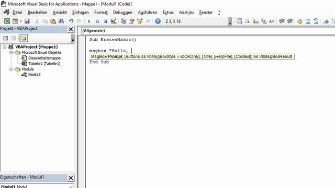The height and width of the screenshot is (188, 335).
Task: Save the project with the floppy disk icon
Action: click(x=27, y=21)
